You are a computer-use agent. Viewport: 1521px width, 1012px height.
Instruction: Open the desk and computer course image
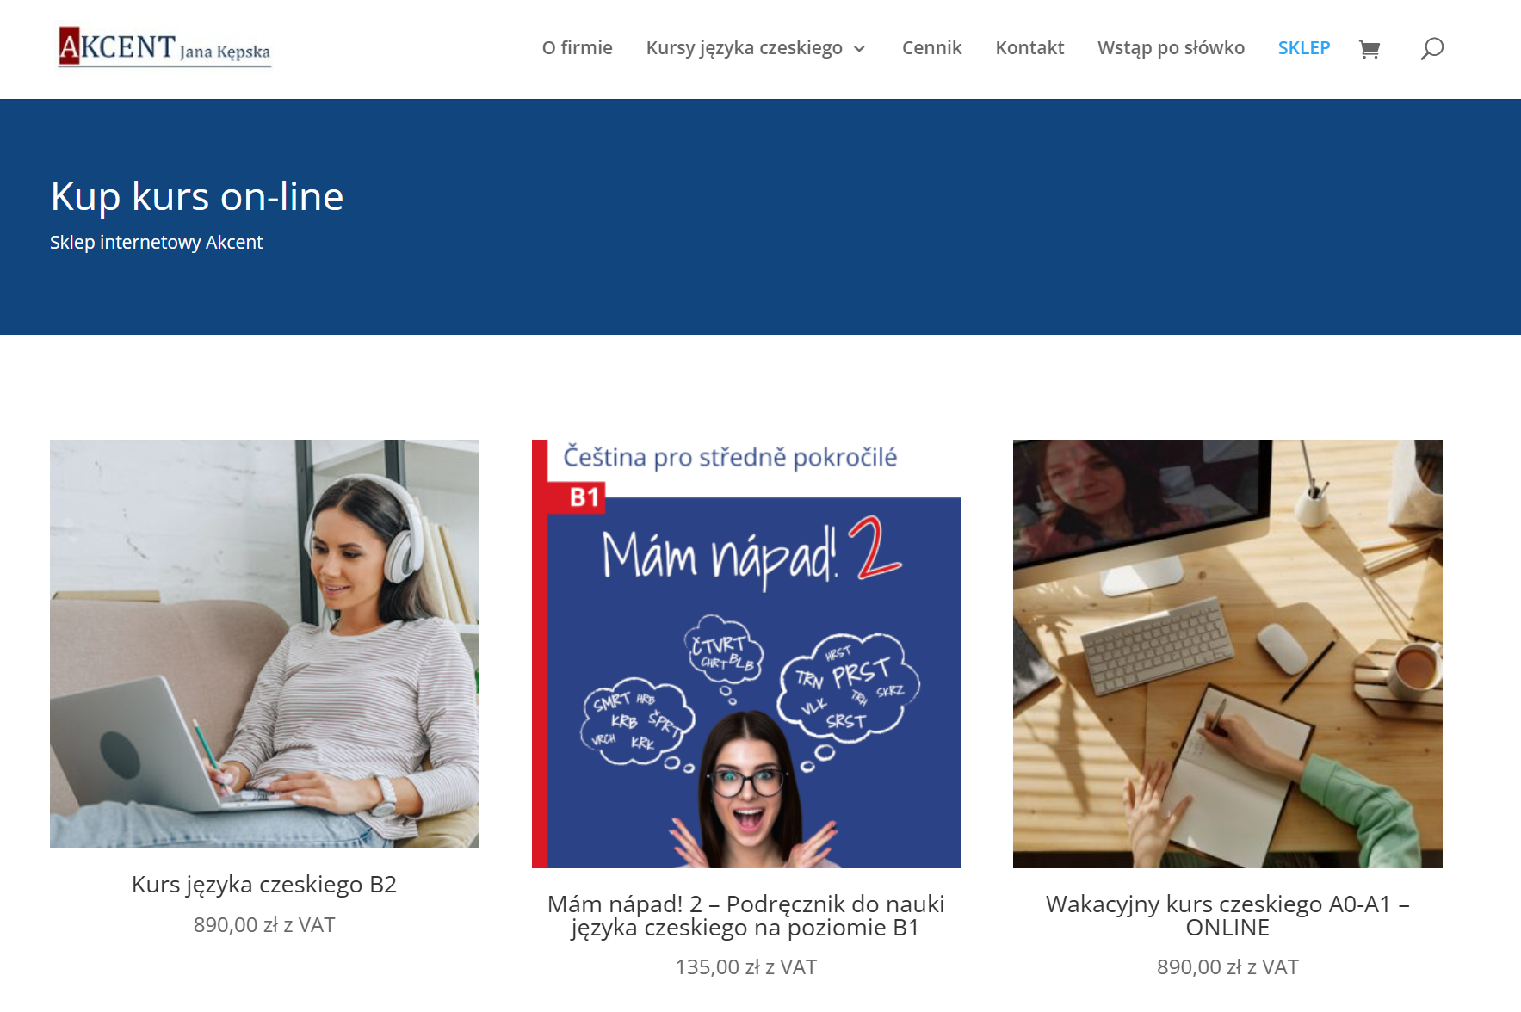coord(1227,654)
